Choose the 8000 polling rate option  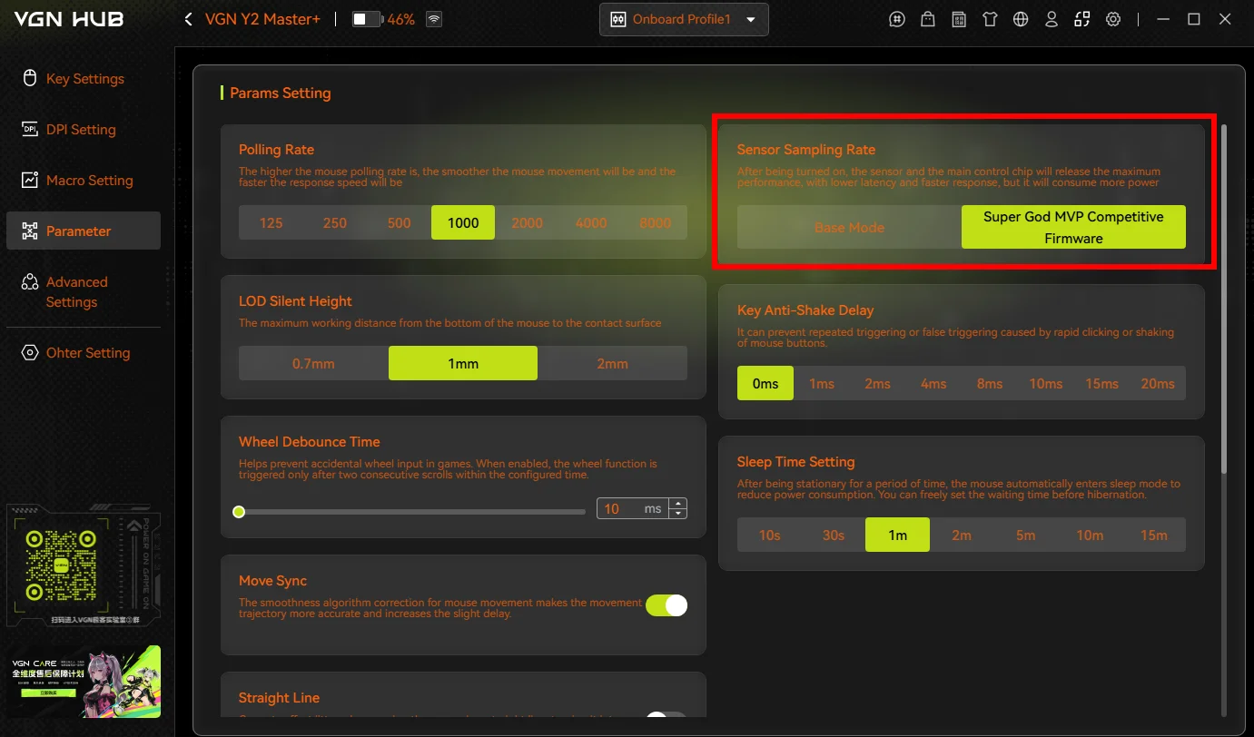(x=655, y=222)
